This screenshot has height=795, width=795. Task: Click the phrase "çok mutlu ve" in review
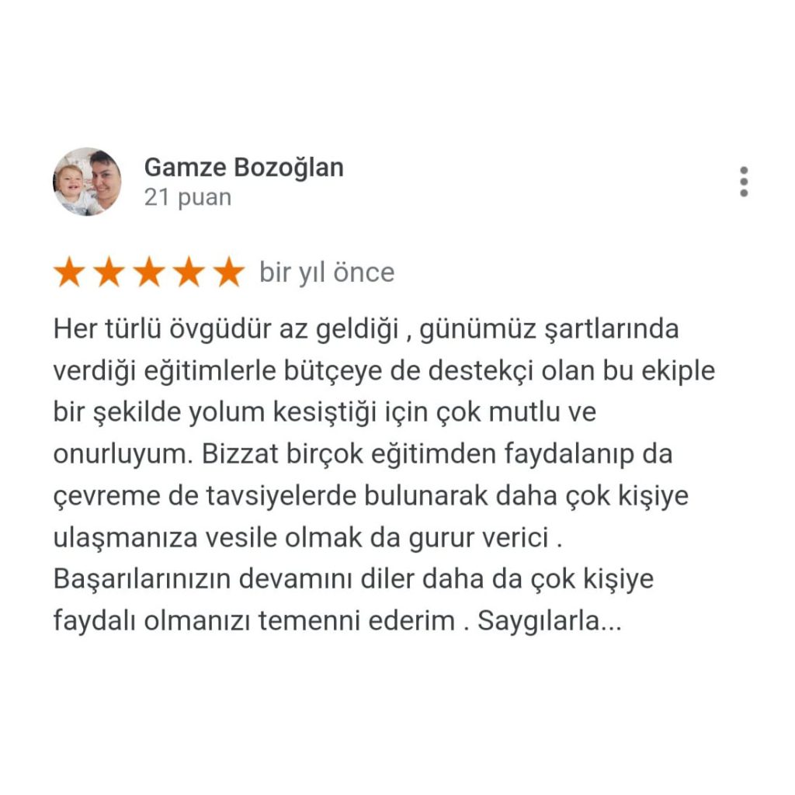pos(516,413)
